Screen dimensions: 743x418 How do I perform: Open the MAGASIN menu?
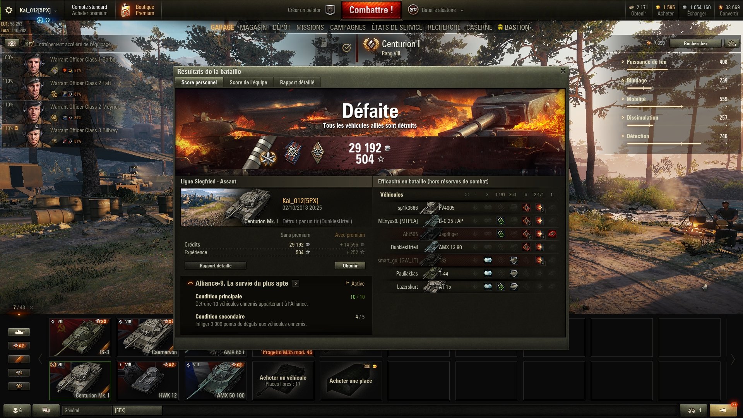[253, 27]
